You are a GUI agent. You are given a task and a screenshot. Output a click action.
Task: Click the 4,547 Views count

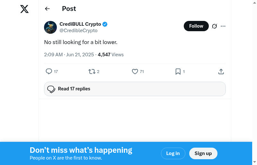[111, 55]
